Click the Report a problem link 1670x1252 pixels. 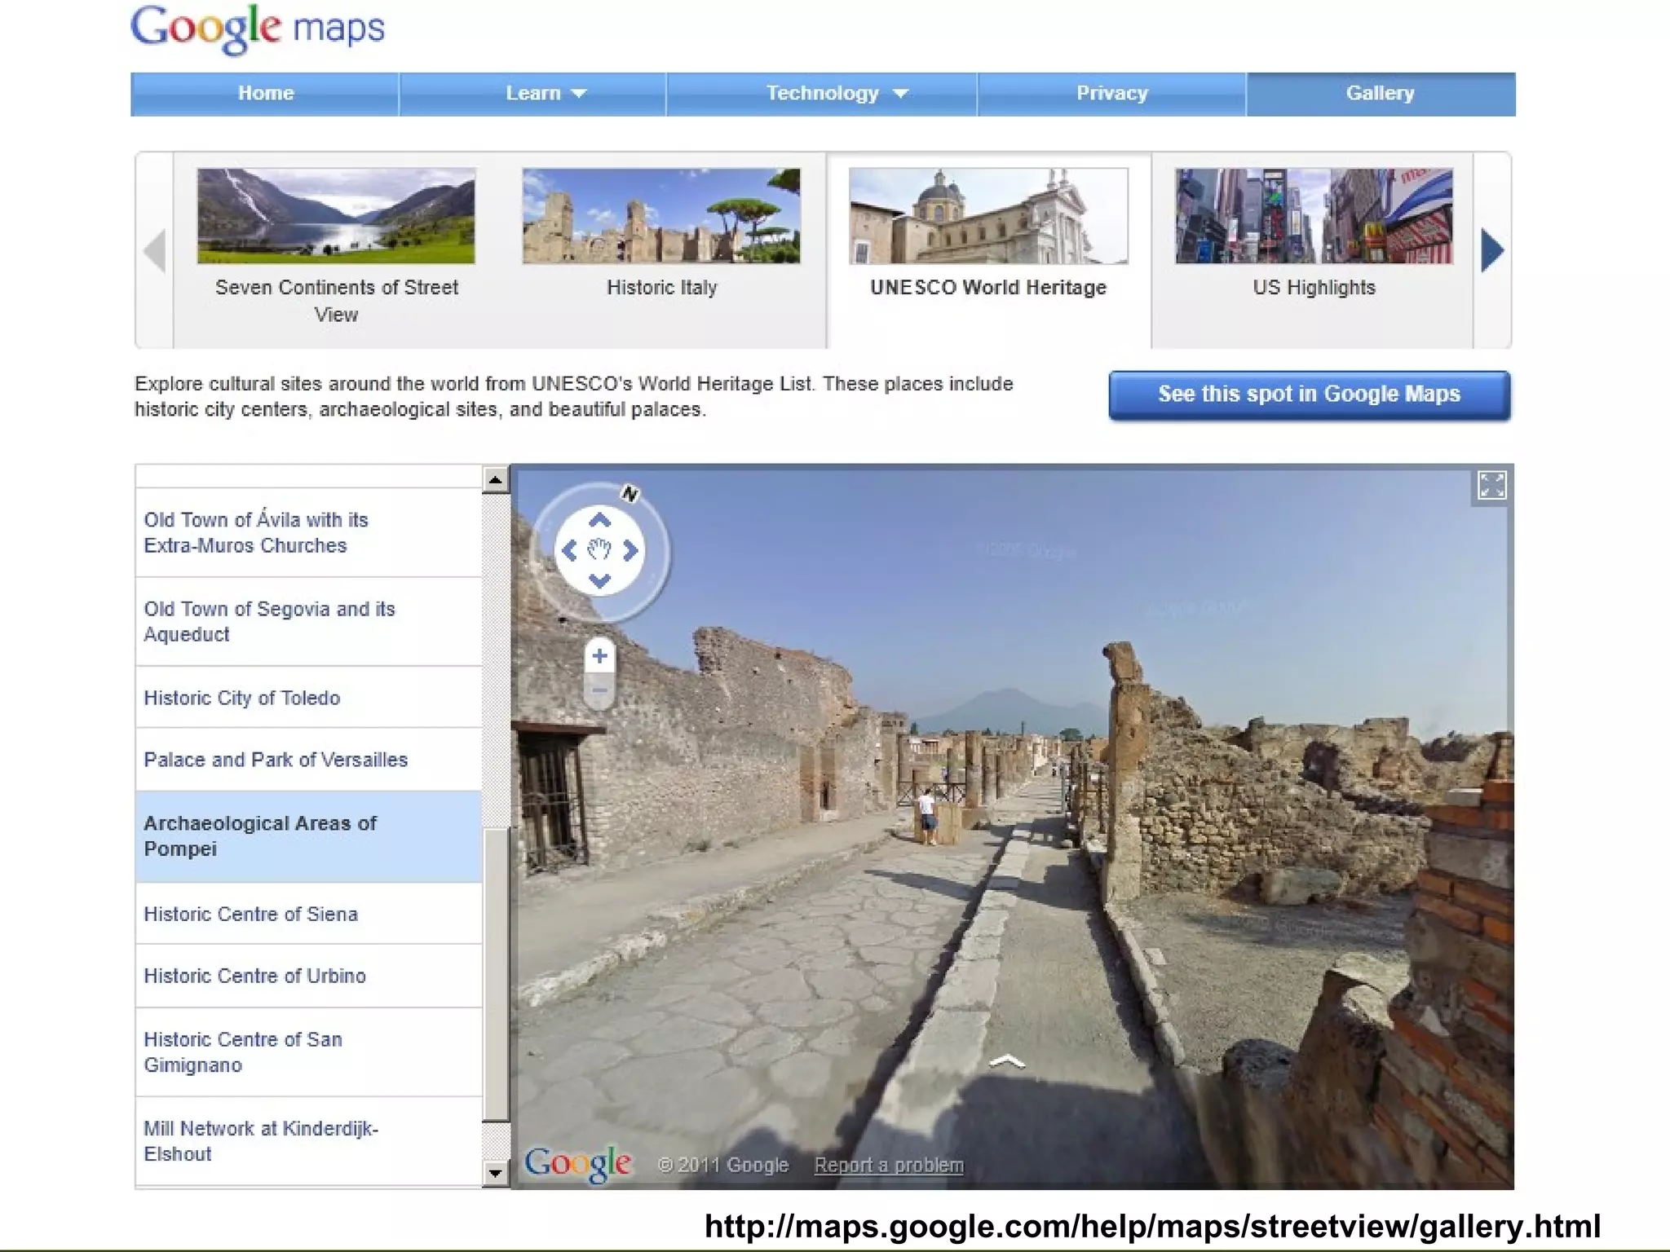click(889, 1166)
